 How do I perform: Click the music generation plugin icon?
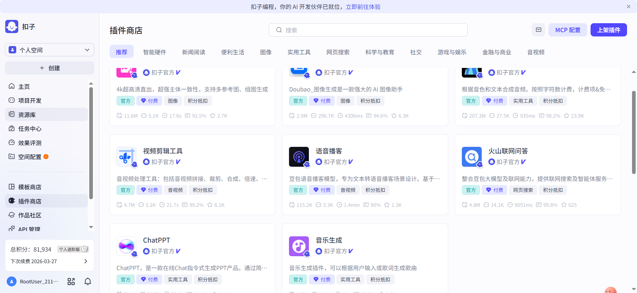(299, 246)
